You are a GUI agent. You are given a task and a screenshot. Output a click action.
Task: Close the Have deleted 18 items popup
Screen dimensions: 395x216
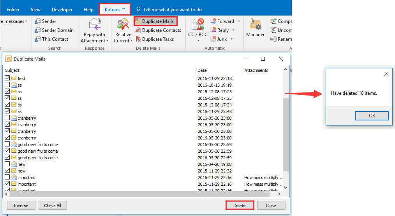386,74
